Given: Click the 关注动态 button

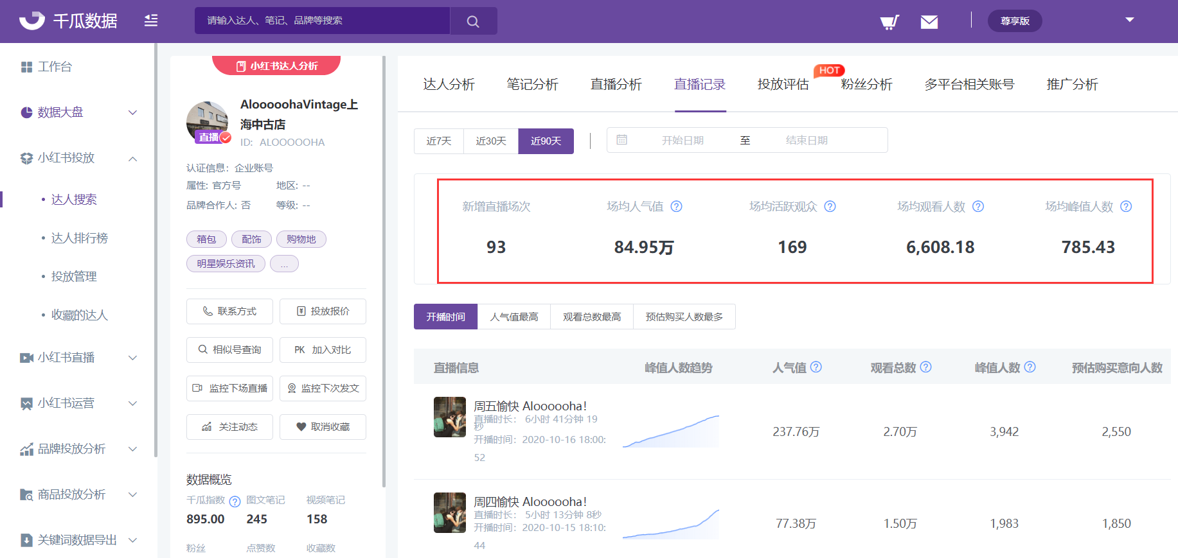Looking at the screenshot, I should point(229,427).
